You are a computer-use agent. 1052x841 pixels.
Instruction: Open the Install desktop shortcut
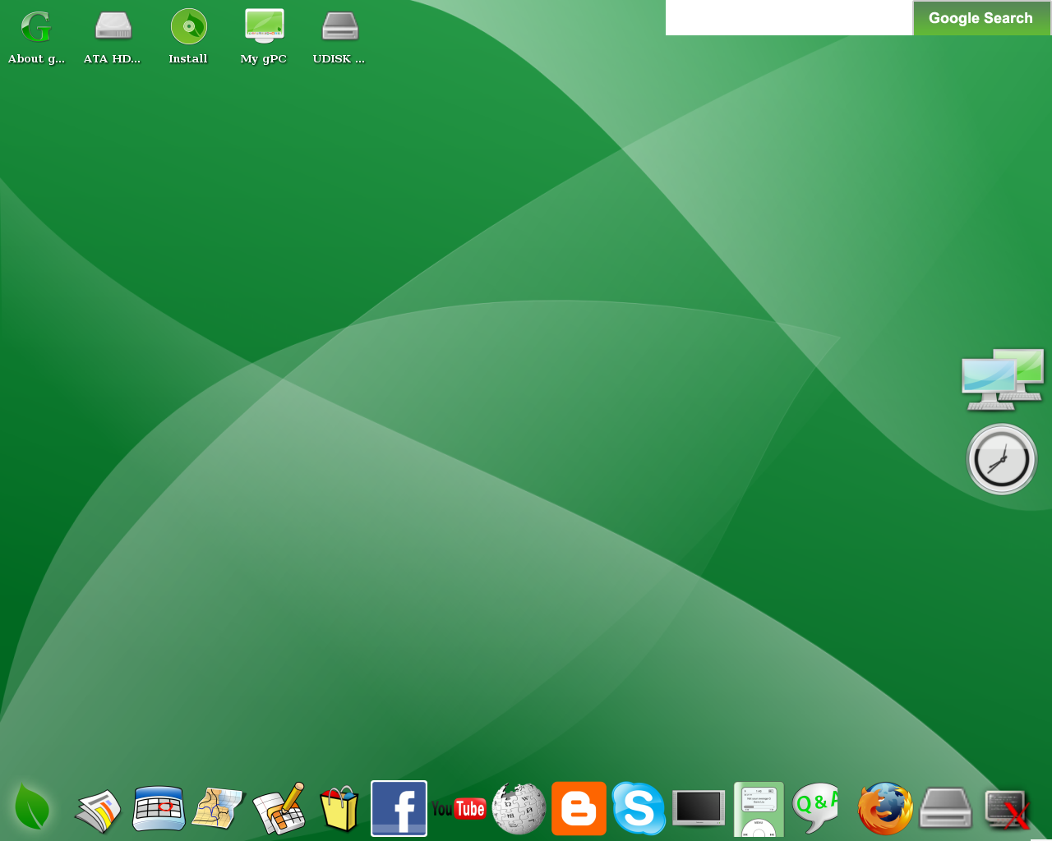pos(188,36)
